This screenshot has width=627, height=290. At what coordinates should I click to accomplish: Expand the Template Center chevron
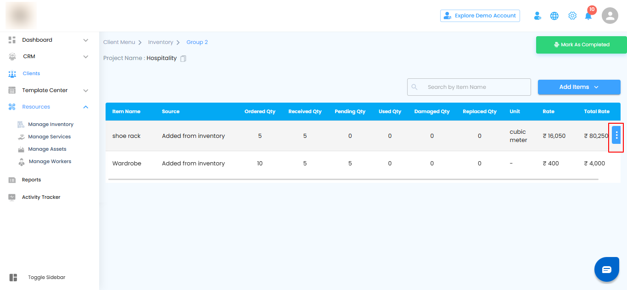pyautogui.click(x=86, y=91)
